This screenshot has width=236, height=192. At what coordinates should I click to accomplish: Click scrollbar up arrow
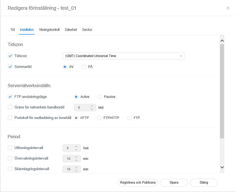pyautogui.click(x=222, y=41)
